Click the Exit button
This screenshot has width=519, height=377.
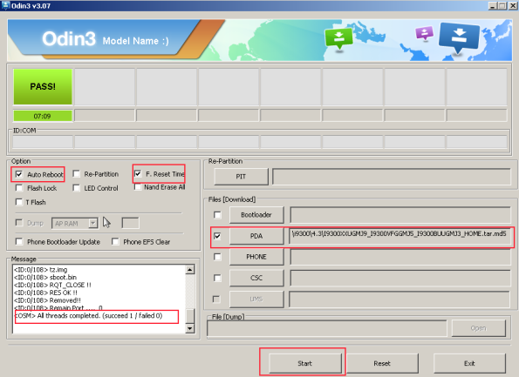[x=469, y=363]
